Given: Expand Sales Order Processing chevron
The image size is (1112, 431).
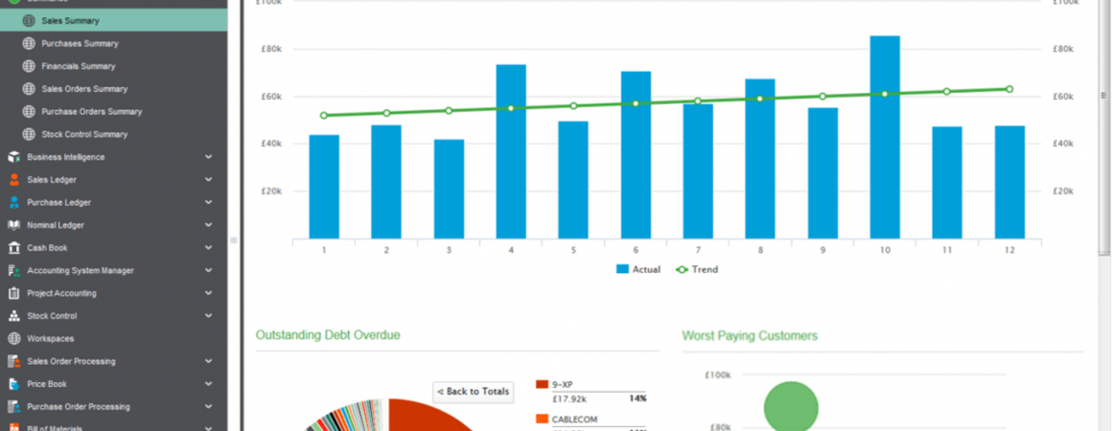Looking at the screenshot, I should [209, 361].
